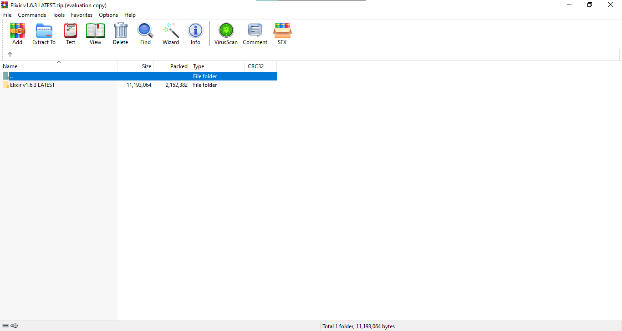Click the window title Elixir v1.6.3 LATEST.zip
Viewport: 622px width, 331px height.
click(x=58, y=5)
